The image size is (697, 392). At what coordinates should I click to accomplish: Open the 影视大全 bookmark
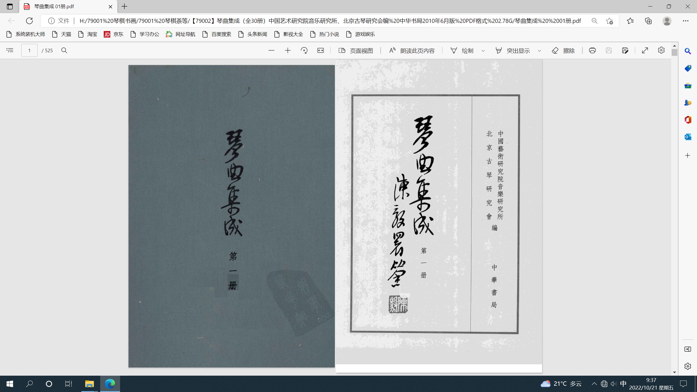click(x=289, y=34)
